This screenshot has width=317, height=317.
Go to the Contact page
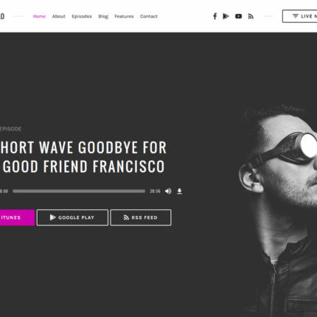coord(149,16)
